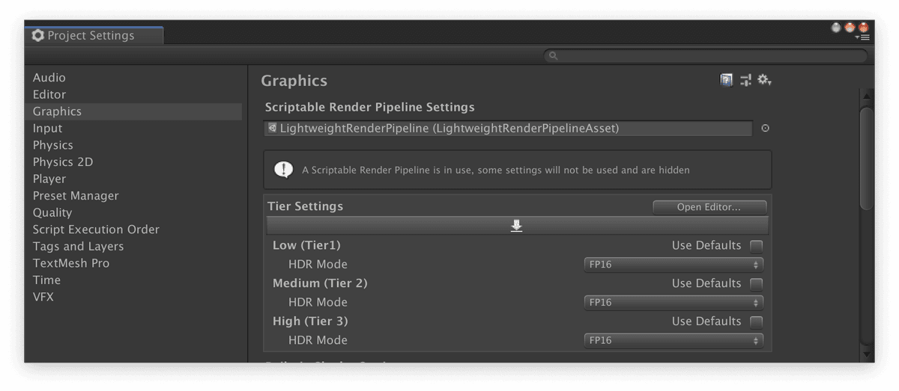Open the Graphics help reference icon

[x=726, y=80]
